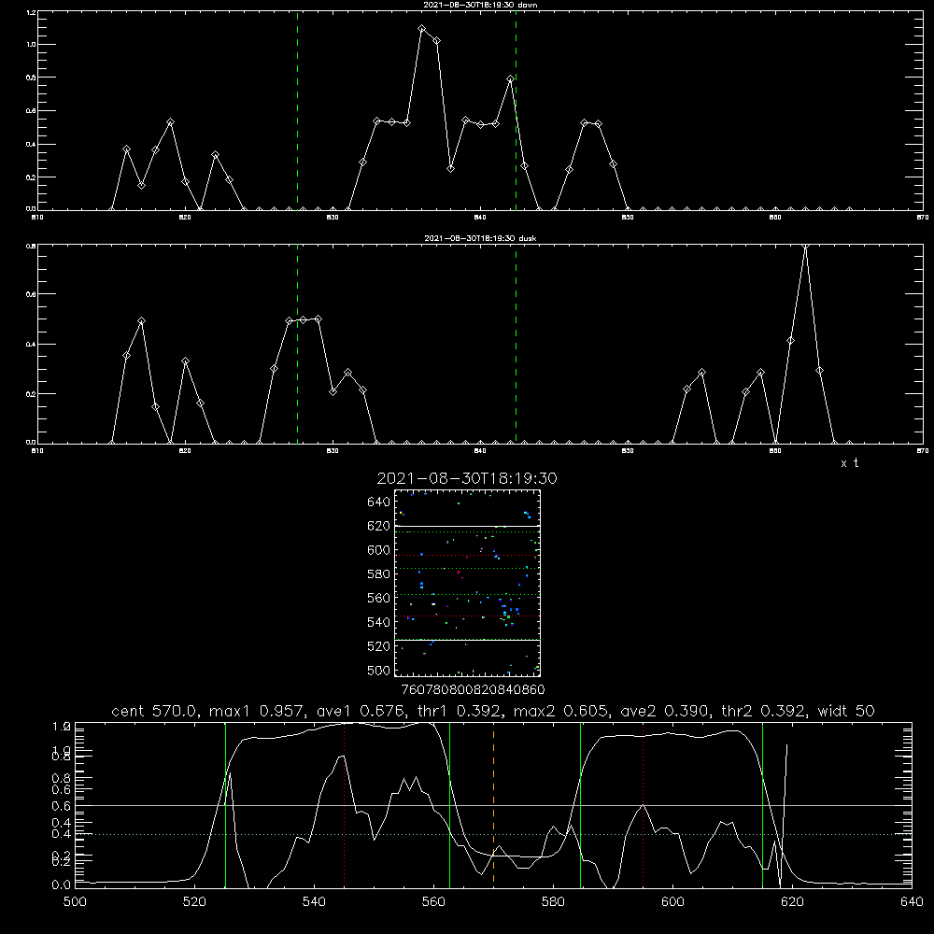Click the solid green line at 615 in bottom plot
The width and height of the screenshot is (934, 934).
click(762, 805)
